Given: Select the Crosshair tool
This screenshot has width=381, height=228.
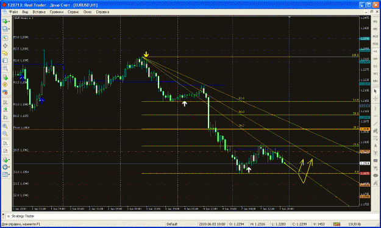Looking at the screenshot, I should click(x=376, y=98).
